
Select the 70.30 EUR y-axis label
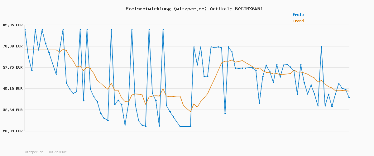pos(12,46)
